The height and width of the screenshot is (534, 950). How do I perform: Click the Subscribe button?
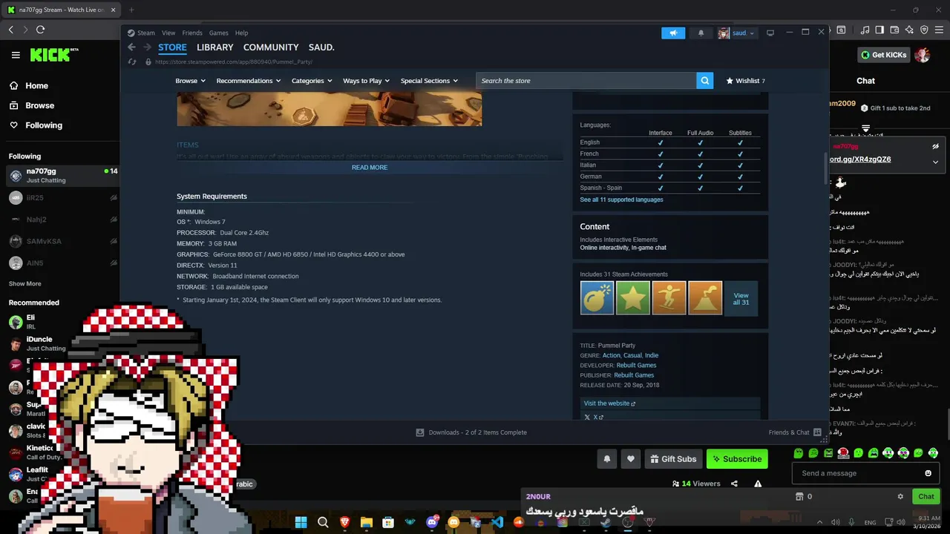tap(737, 459)
